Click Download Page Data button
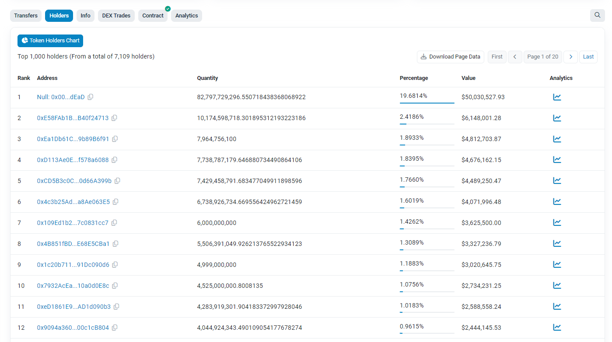 (x=450, y=57)
